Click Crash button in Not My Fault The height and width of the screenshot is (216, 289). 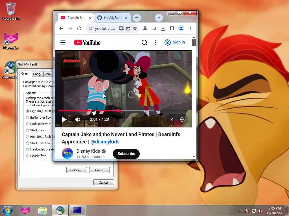tap(99, 170)
